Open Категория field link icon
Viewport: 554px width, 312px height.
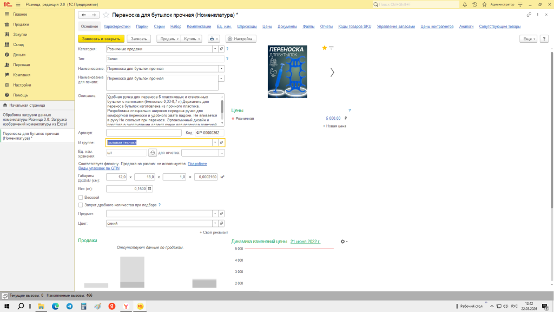coord(221,49)
